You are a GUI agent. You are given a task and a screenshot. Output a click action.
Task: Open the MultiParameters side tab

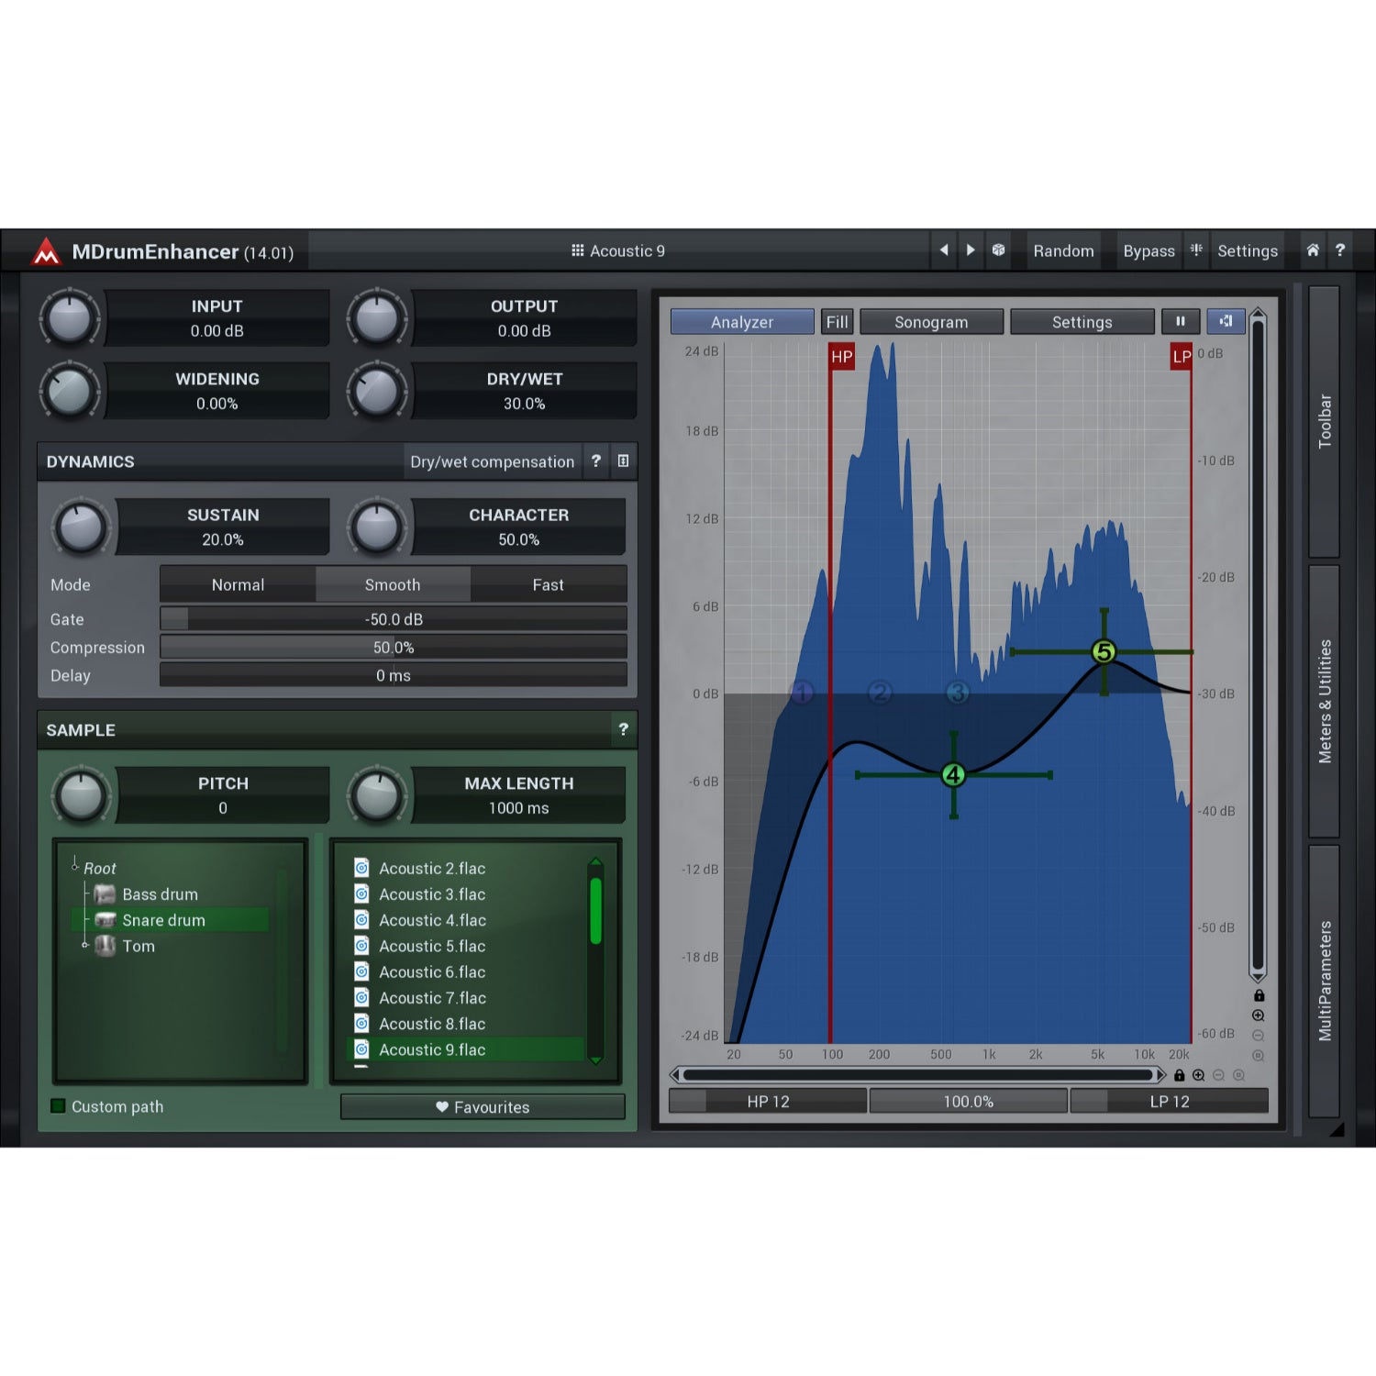pyautogui.click(x=1324, y=981)
